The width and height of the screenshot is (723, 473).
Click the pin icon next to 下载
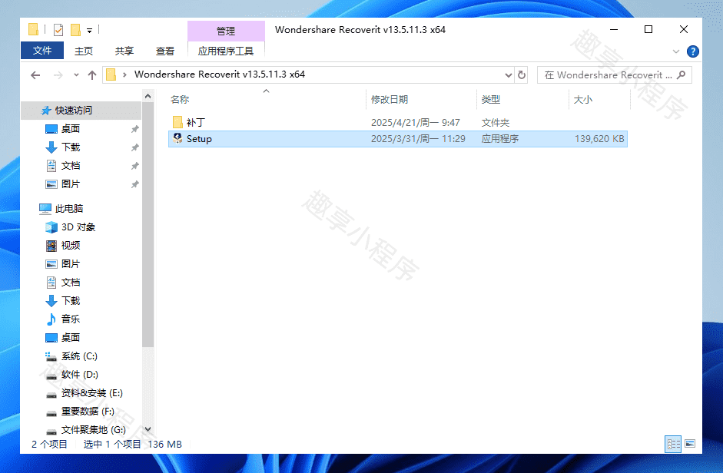(x=134, y=147)
